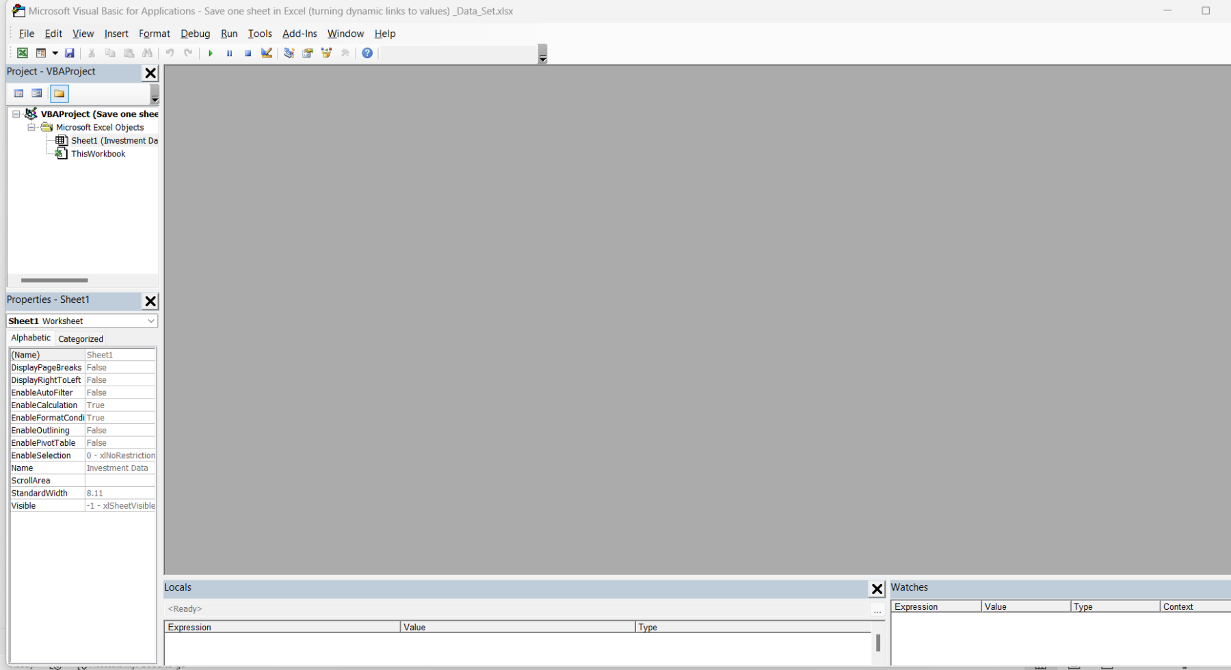Click the Locals window vertical scrollbar
Screen dimensions: 1231x670
878,643
